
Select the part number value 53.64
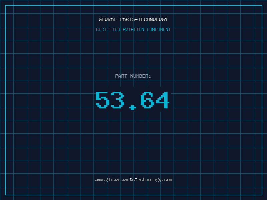(x=132, y=100)
